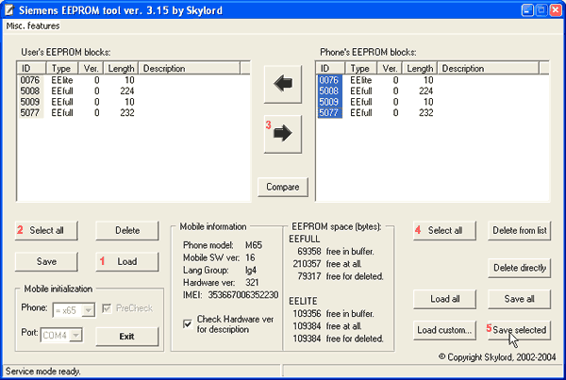Minimize the Siemens EEPROM tool window
This screenshot has height=380, width=566.
tap(527, 10)
